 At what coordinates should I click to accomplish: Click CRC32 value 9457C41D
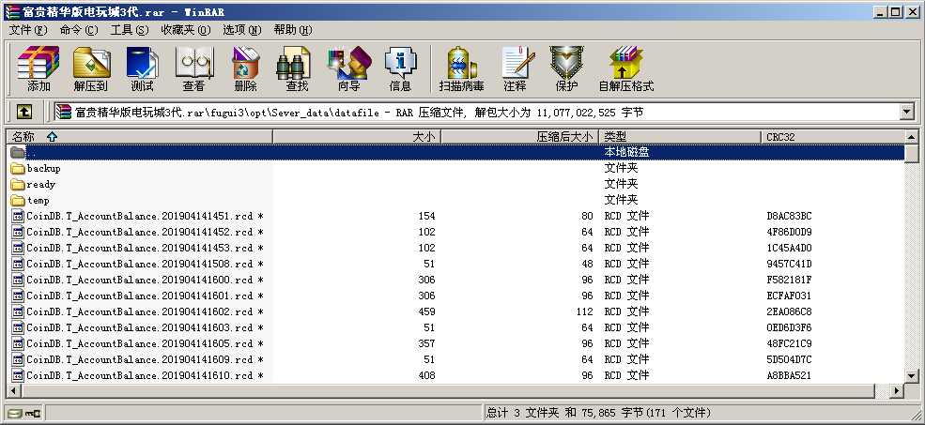(x=790, y=264)
